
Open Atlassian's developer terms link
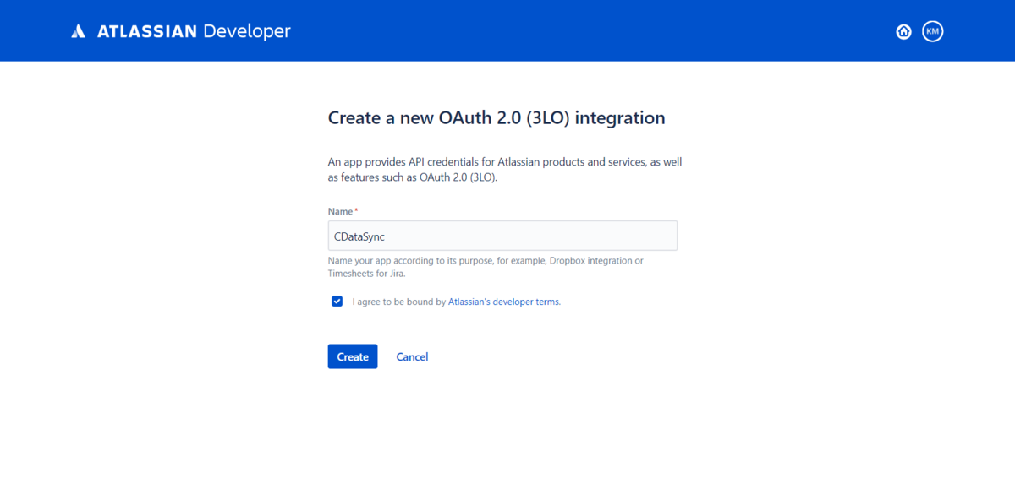503,302
